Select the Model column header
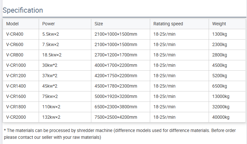The image size is (247, 144). click(x=12, y=24)
